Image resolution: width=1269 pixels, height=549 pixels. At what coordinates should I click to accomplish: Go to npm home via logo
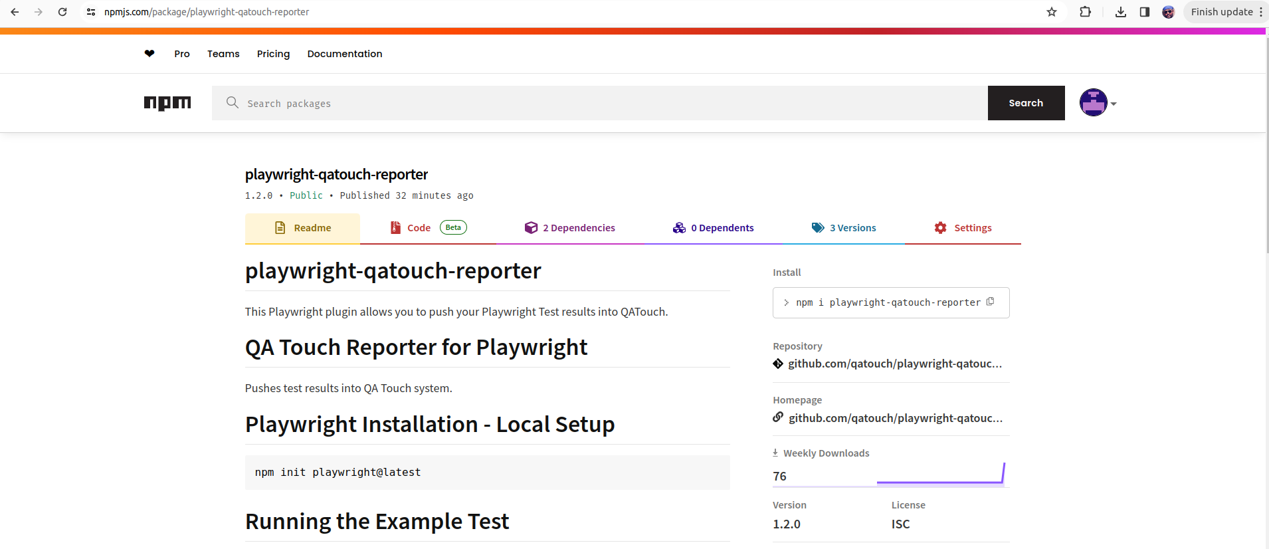[x=167, y=103]
